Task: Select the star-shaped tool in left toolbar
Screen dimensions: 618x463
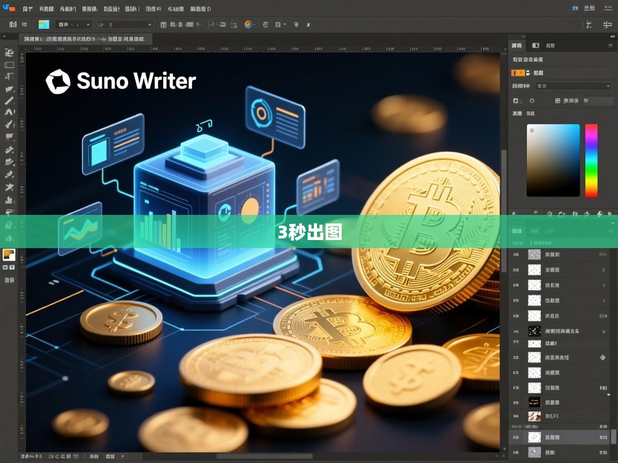Action: tap(9, 187)
